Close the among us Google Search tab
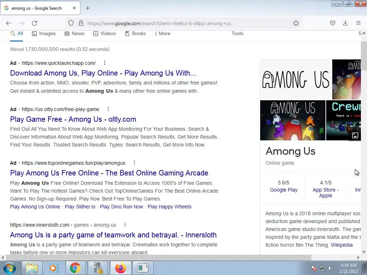The height and width of the screenshot is (275, 367). (74, 8)
